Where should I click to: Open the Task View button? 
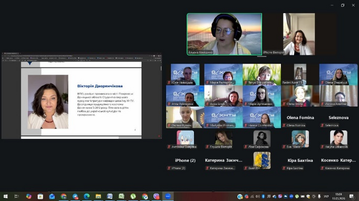point(16,196)
